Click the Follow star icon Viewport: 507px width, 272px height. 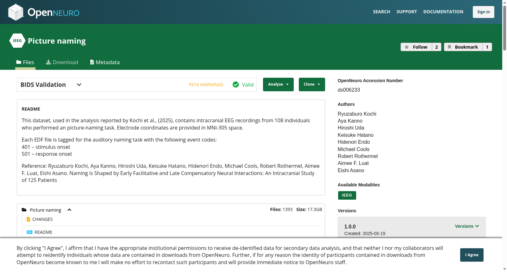[407, 47]
